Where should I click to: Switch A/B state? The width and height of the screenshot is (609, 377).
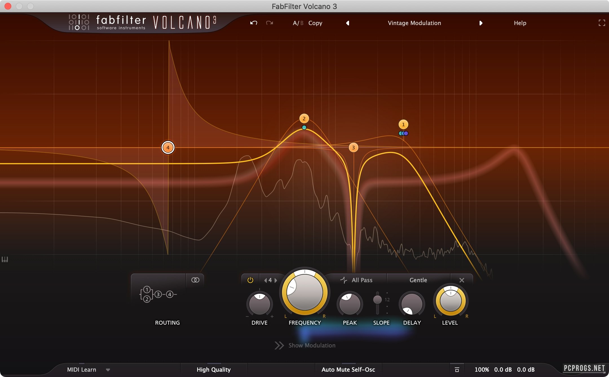(298, 23)
